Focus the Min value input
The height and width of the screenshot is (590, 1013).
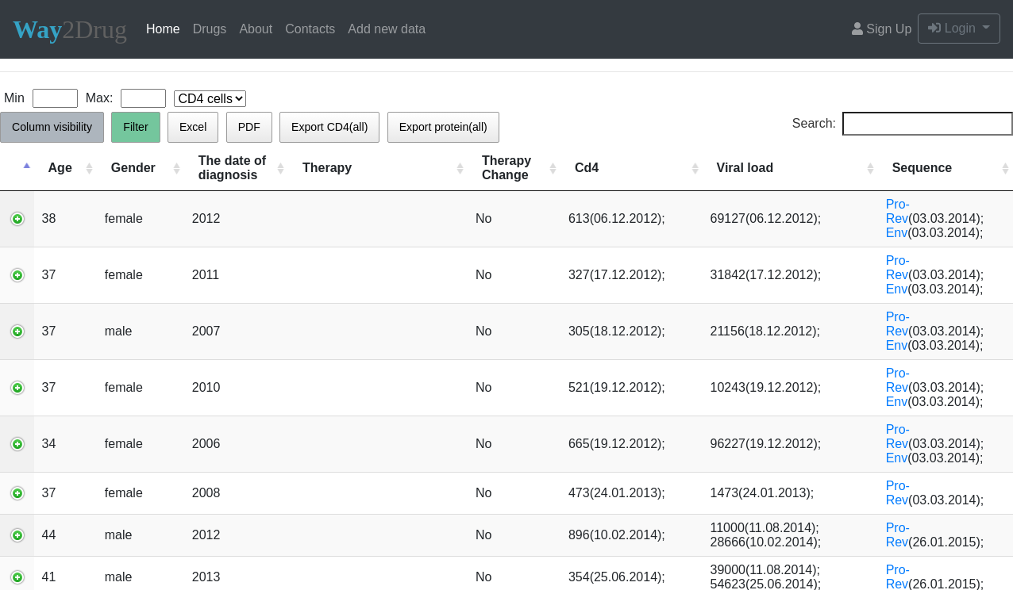coord(55,98)
